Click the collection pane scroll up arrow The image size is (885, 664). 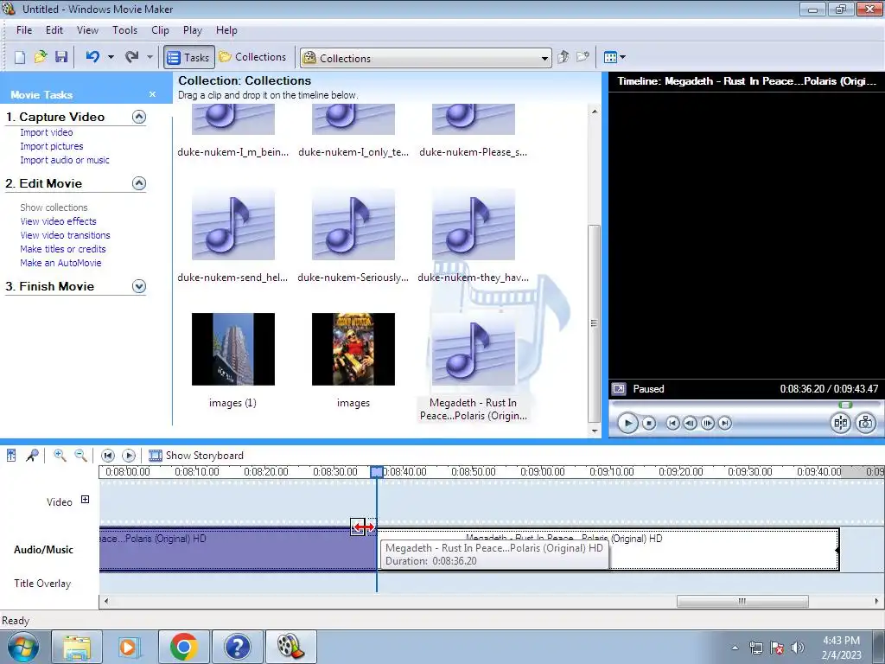tap(595, 112)
